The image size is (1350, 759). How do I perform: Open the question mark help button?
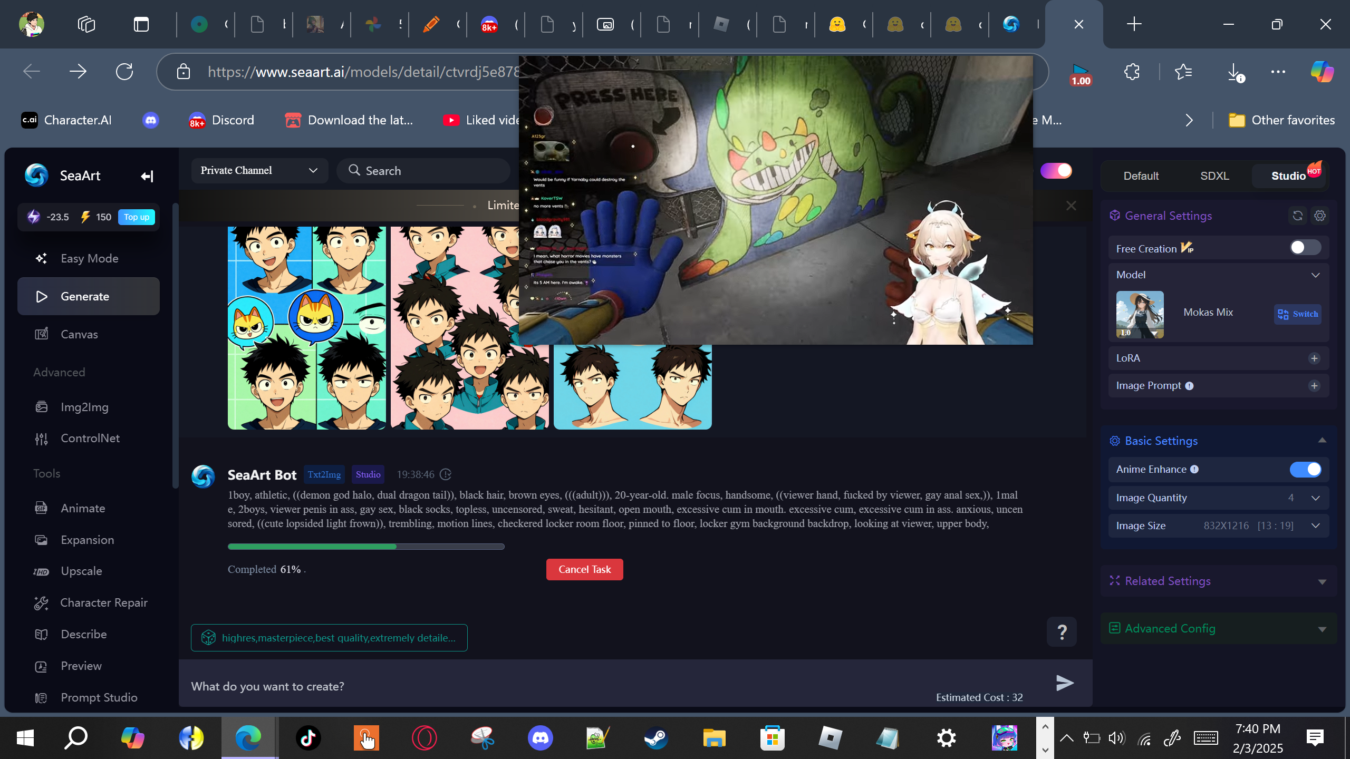(1062, 631)
